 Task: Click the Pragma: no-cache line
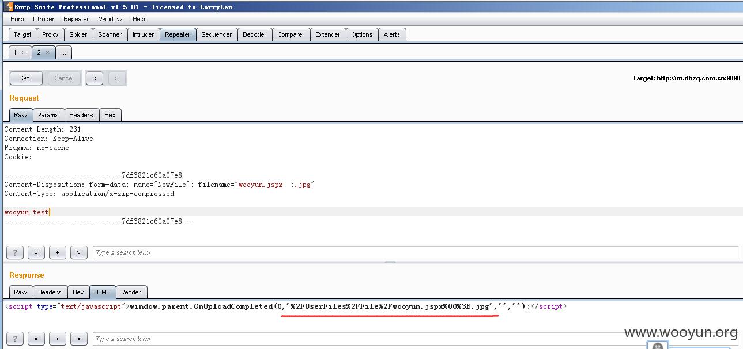pyautogui.click(x=36, y=148)
